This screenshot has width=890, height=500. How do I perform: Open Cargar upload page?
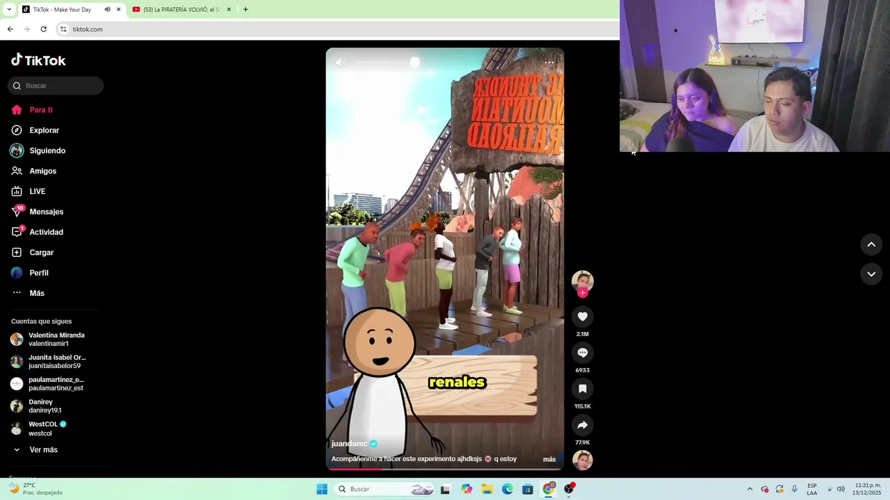point(33,252)
